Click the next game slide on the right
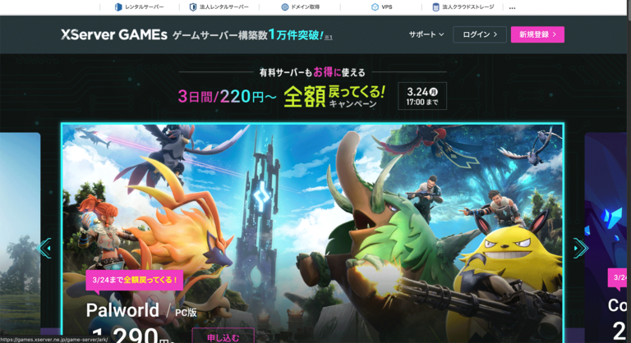Screen dimensions: 631x343 click(606, 237)
